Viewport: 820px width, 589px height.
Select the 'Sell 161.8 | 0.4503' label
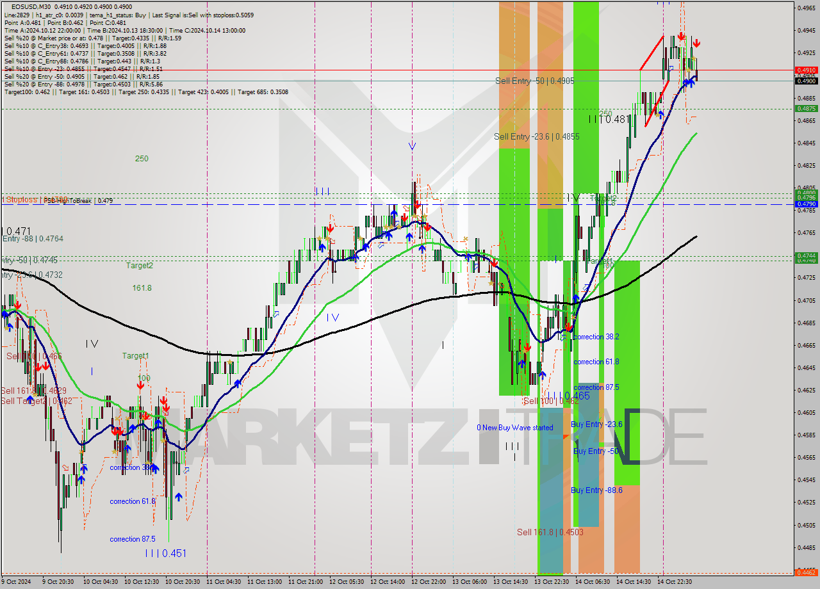pos(550,531)
